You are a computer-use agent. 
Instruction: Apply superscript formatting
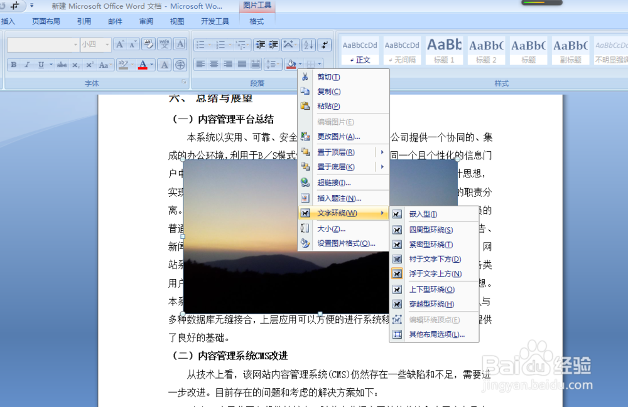89,65
